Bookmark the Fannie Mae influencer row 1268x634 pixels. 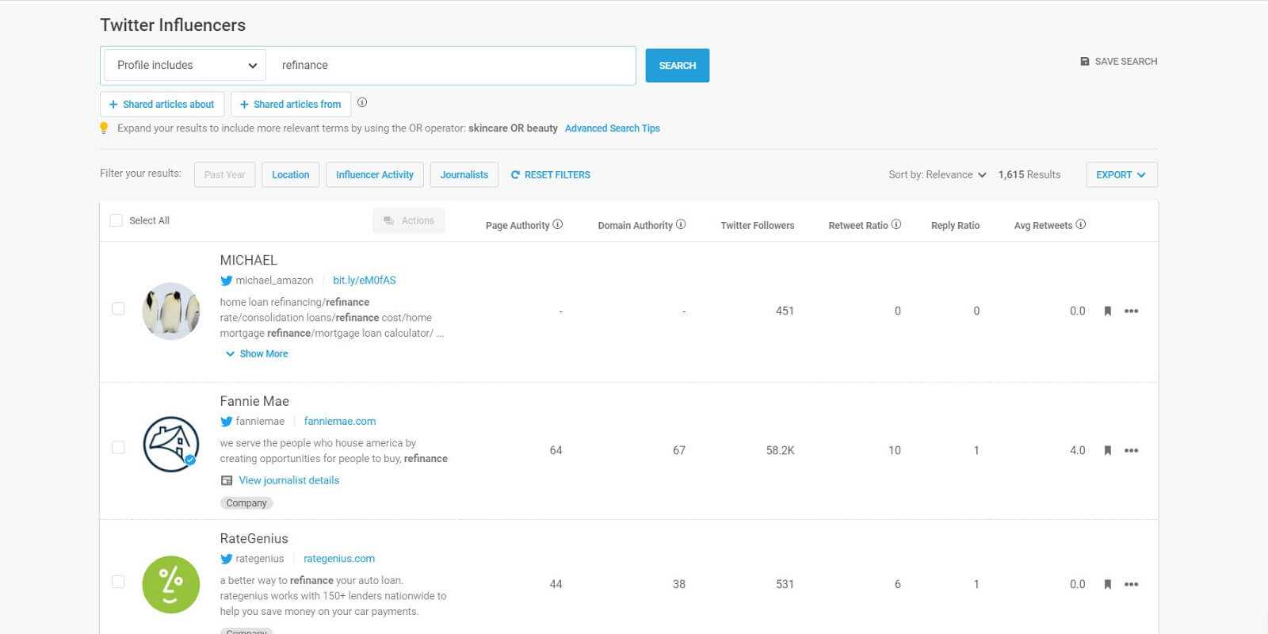(1108, 450)
